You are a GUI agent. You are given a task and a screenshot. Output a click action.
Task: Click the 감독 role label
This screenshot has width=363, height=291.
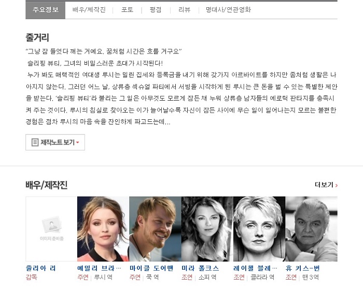pos(32,277)
